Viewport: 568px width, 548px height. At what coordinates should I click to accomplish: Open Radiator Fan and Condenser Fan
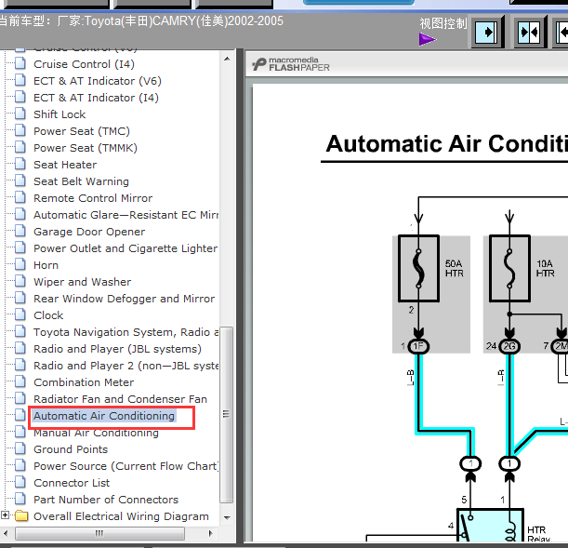pyautogui.click(x=120, y=399)
